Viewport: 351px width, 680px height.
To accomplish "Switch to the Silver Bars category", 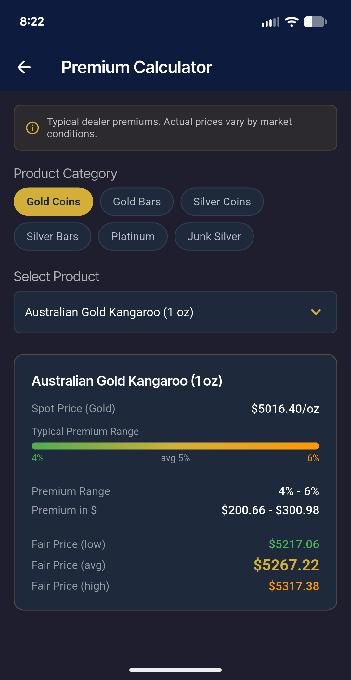I will point(52,236).
